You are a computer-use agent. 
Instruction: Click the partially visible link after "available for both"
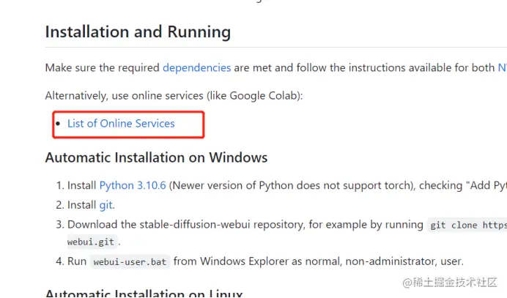[x=502, y=67]
